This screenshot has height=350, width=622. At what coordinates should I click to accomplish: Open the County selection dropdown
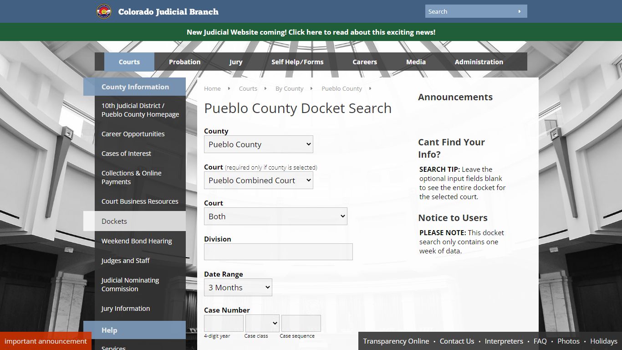click(258, 144)
